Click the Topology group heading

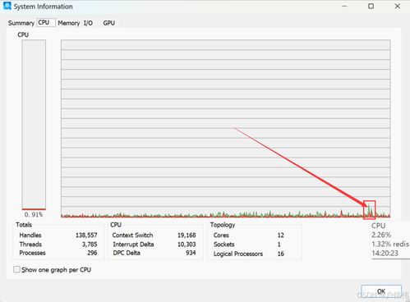[223, 225]
